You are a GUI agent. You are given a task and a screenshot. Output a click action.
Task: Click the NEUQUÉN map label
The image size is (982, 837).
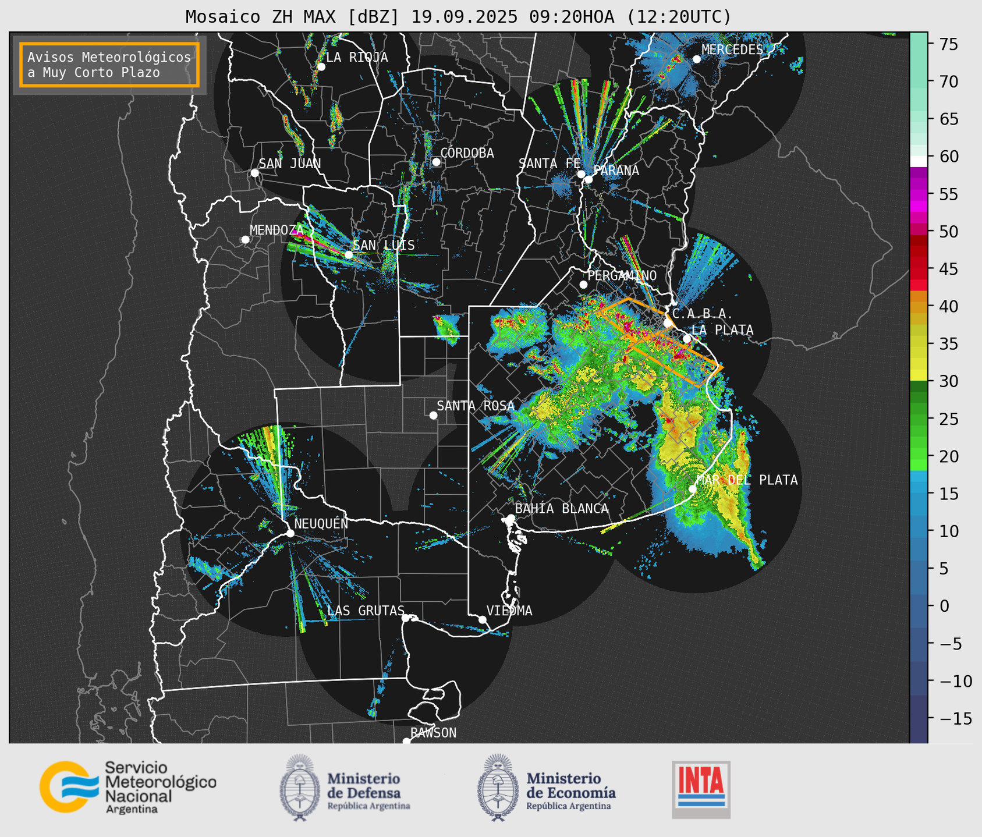pos(321,523)
